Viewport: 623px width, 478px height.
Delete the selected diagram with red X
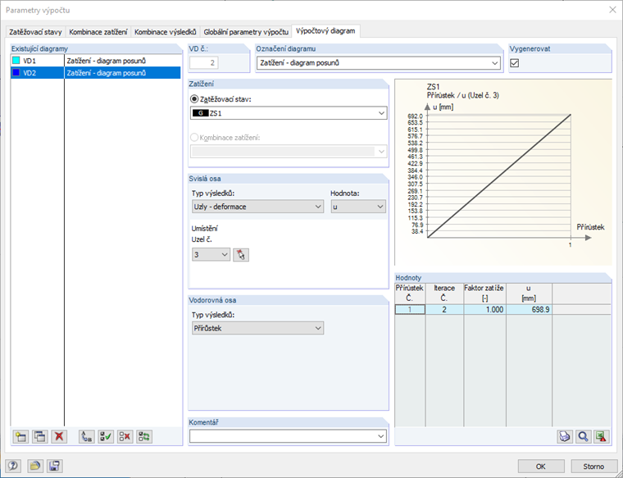pyautogui.click(x=59, y=437)
